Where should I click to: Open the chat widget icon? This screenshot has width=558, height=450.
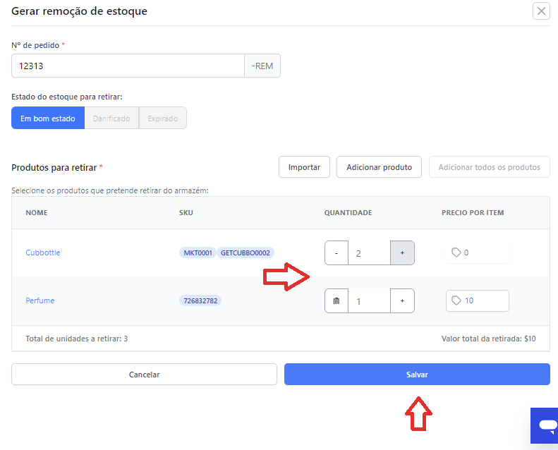[546, 425]
